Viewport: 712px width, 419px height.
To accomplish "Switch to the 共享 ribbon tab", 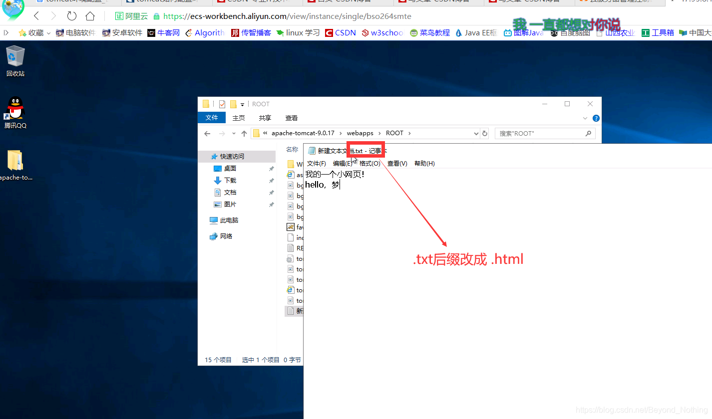I will (x=265, y=118).
